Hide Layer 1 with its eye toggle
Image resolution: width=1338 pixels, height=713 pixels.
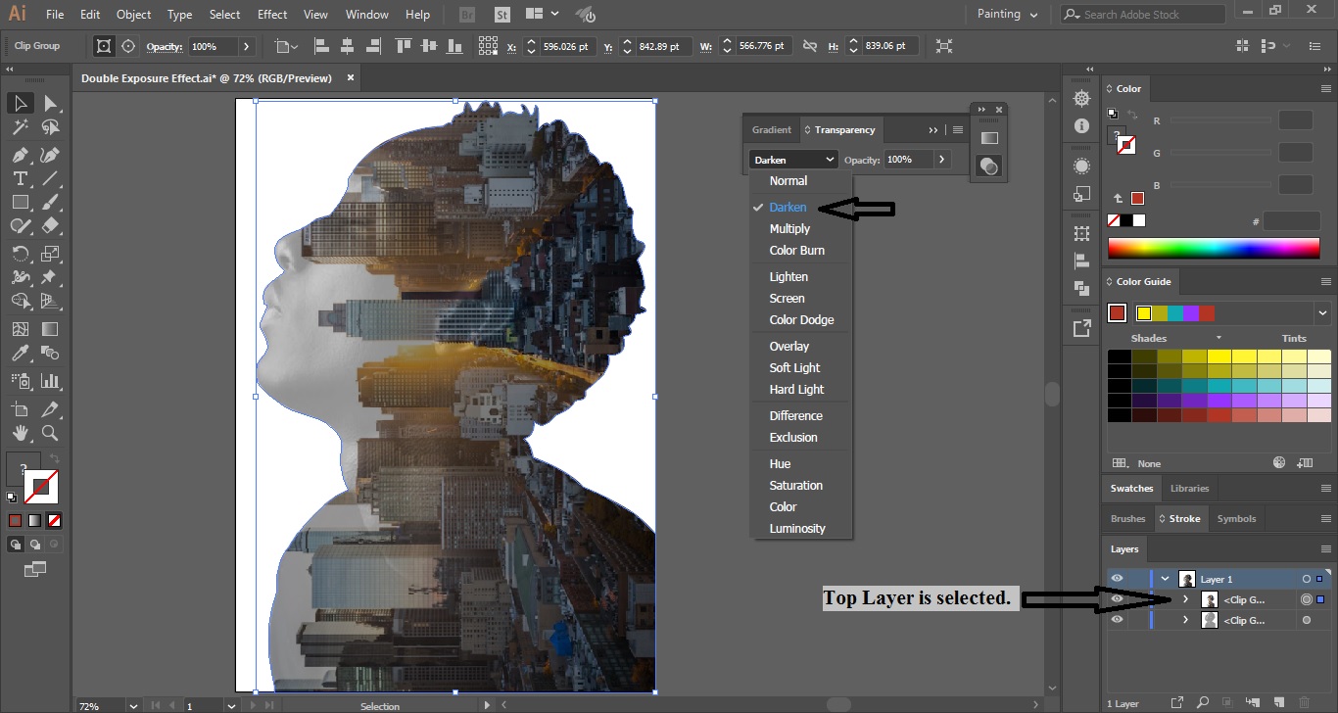point(1117,578)
